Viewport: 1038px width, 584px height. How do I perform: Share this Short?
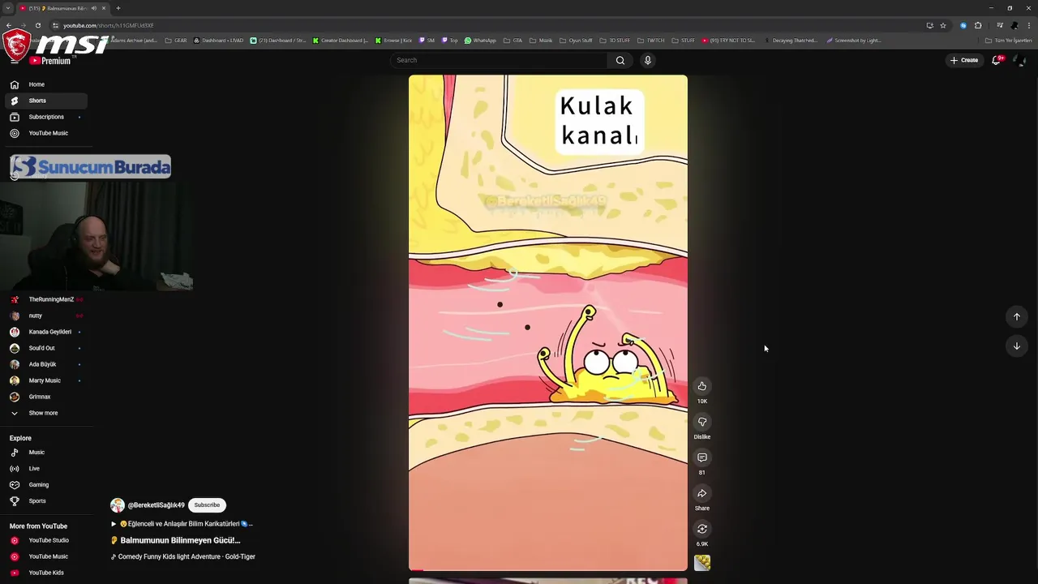point(702,493)
